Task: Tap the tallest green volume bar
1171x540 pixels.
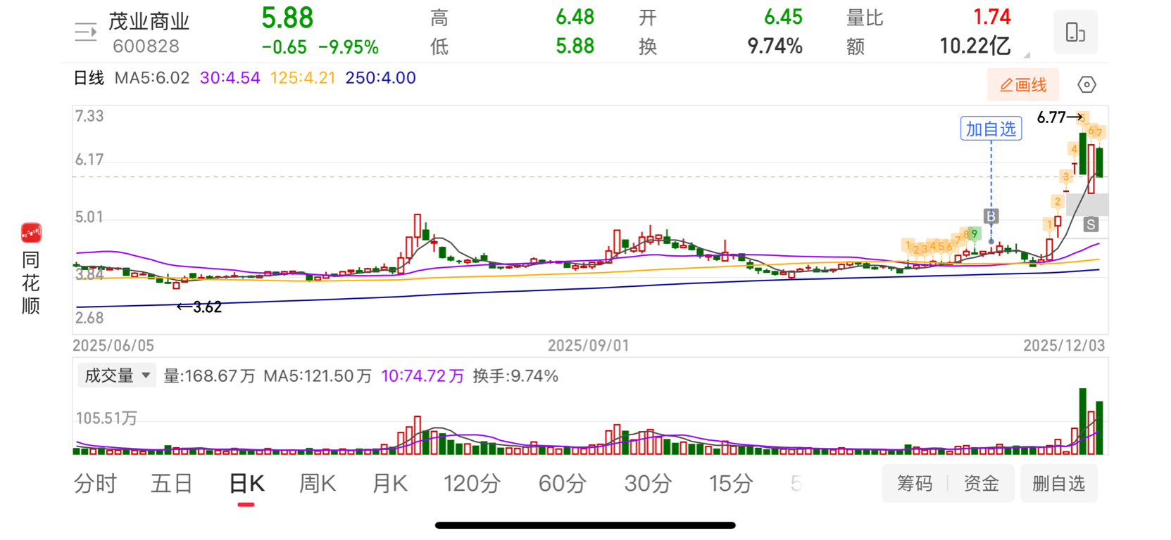Action: pos(1083,421)
